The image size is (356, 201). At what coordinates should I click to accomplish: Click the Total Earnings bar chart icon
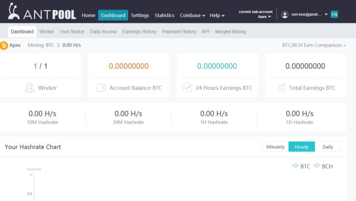(281, 88)
